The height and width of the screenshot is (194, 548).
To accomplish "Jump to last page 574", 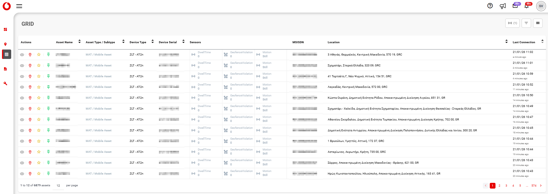I will [x=534, y=186].
